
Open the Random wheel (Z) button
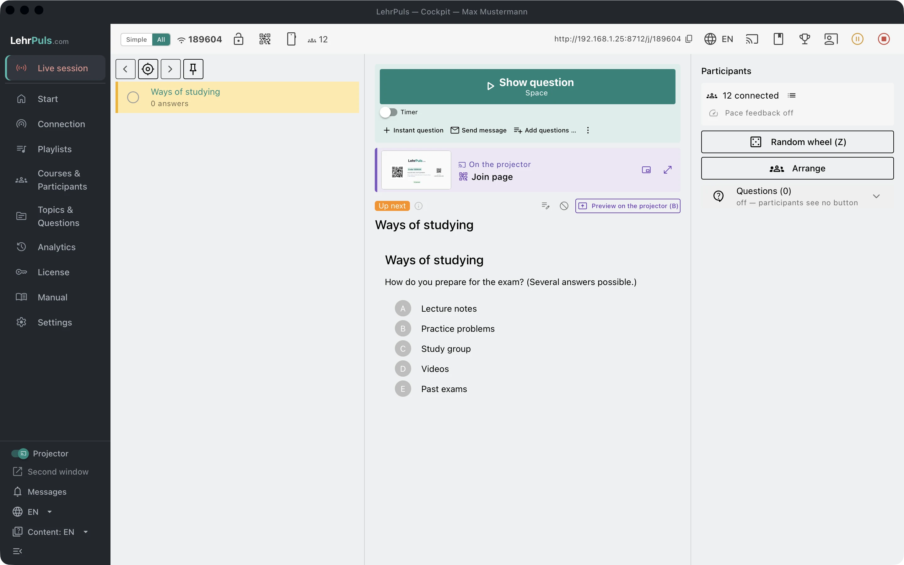[797, 142]
